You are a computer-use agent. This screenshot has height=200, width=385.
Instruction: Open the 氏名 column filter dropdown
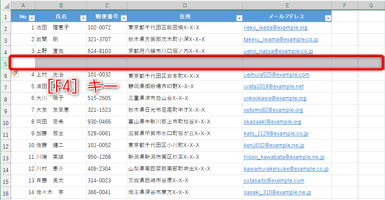click(x=84, y=18)
